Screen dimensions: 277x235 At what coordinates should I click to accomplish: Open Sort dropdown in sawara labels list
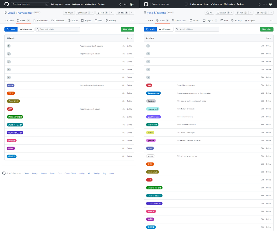268,38
